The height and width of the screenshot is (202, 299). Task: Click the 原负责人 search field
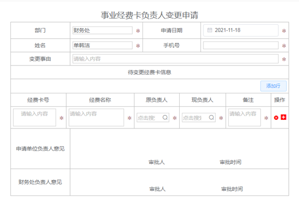(x=153, y=118)
